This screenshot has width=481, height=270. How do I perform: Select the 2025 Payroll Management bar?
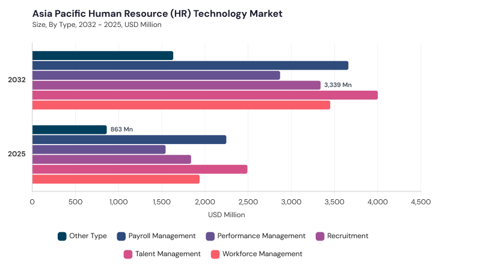[129, 140]
